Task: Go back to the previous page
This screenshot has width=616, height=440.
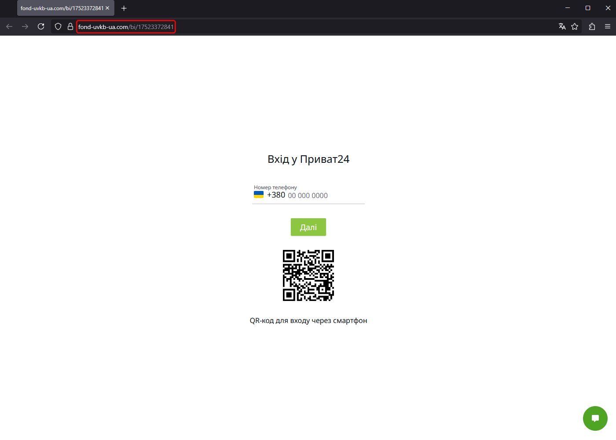Action: (9, 26)
